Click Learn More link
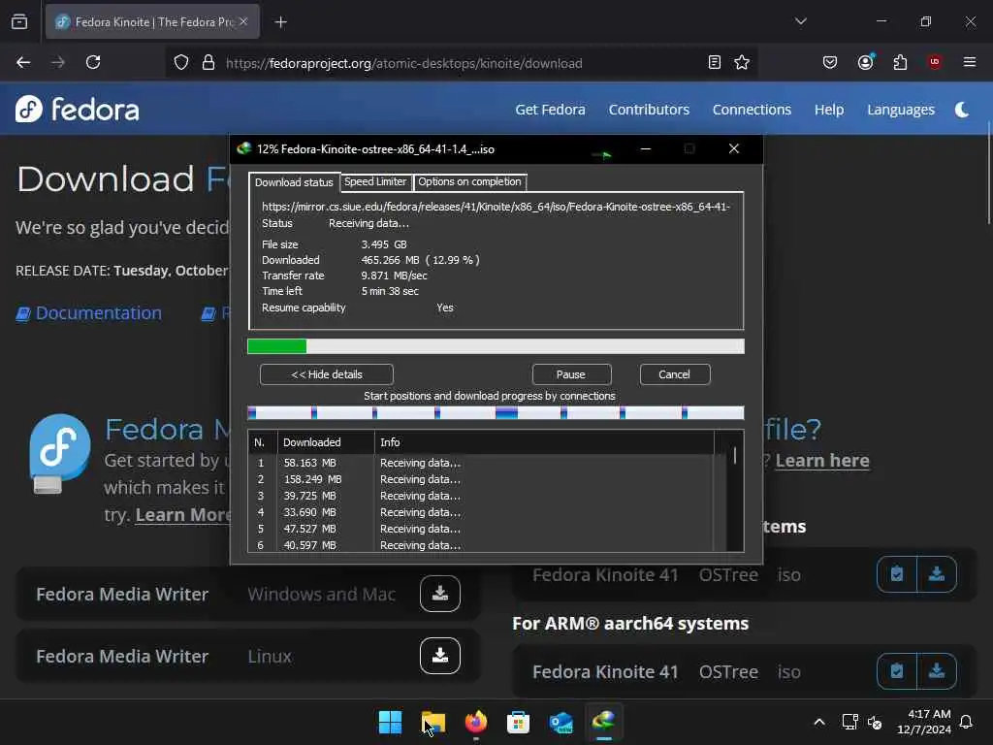Screen dimensions: 993x745 pyautogui.click(x=182, y=515)
